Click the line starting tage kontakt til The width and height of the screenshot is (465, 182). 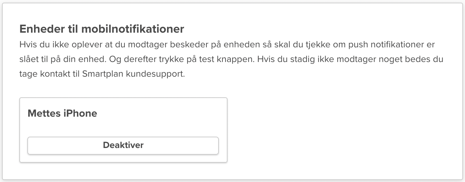coord(102,74)
